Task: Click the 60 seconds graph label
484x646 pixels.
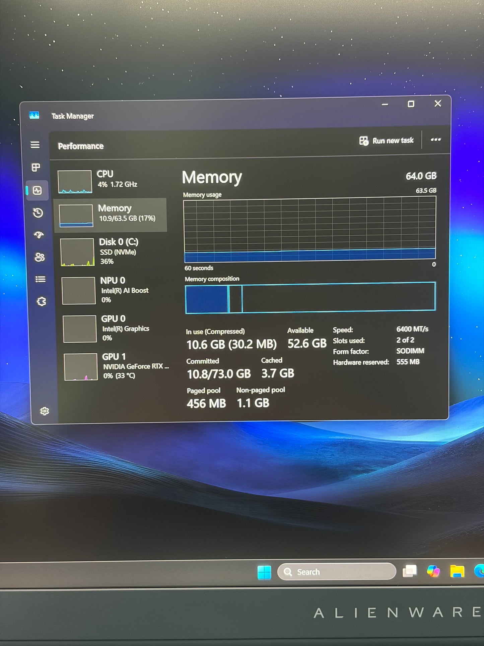Action: tap(199, 268)
